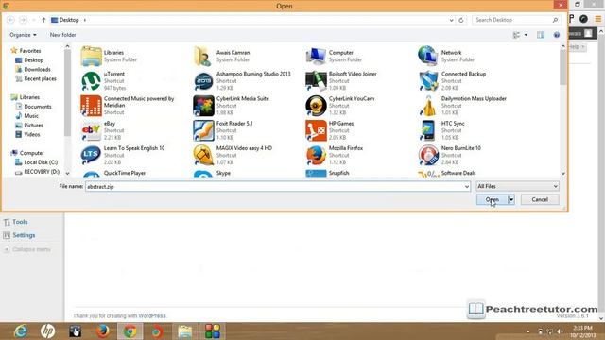Open the Tools menu in WordPress sidebar
Image resolution: width=605 pixels, height=340 pixels.
point(20,222)
